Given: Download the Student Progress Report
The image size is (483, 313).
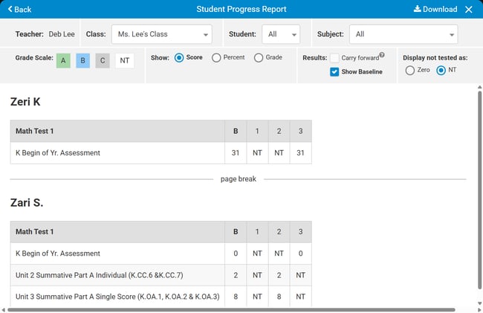Looking at the screenshot, I should tap(435, 10).
